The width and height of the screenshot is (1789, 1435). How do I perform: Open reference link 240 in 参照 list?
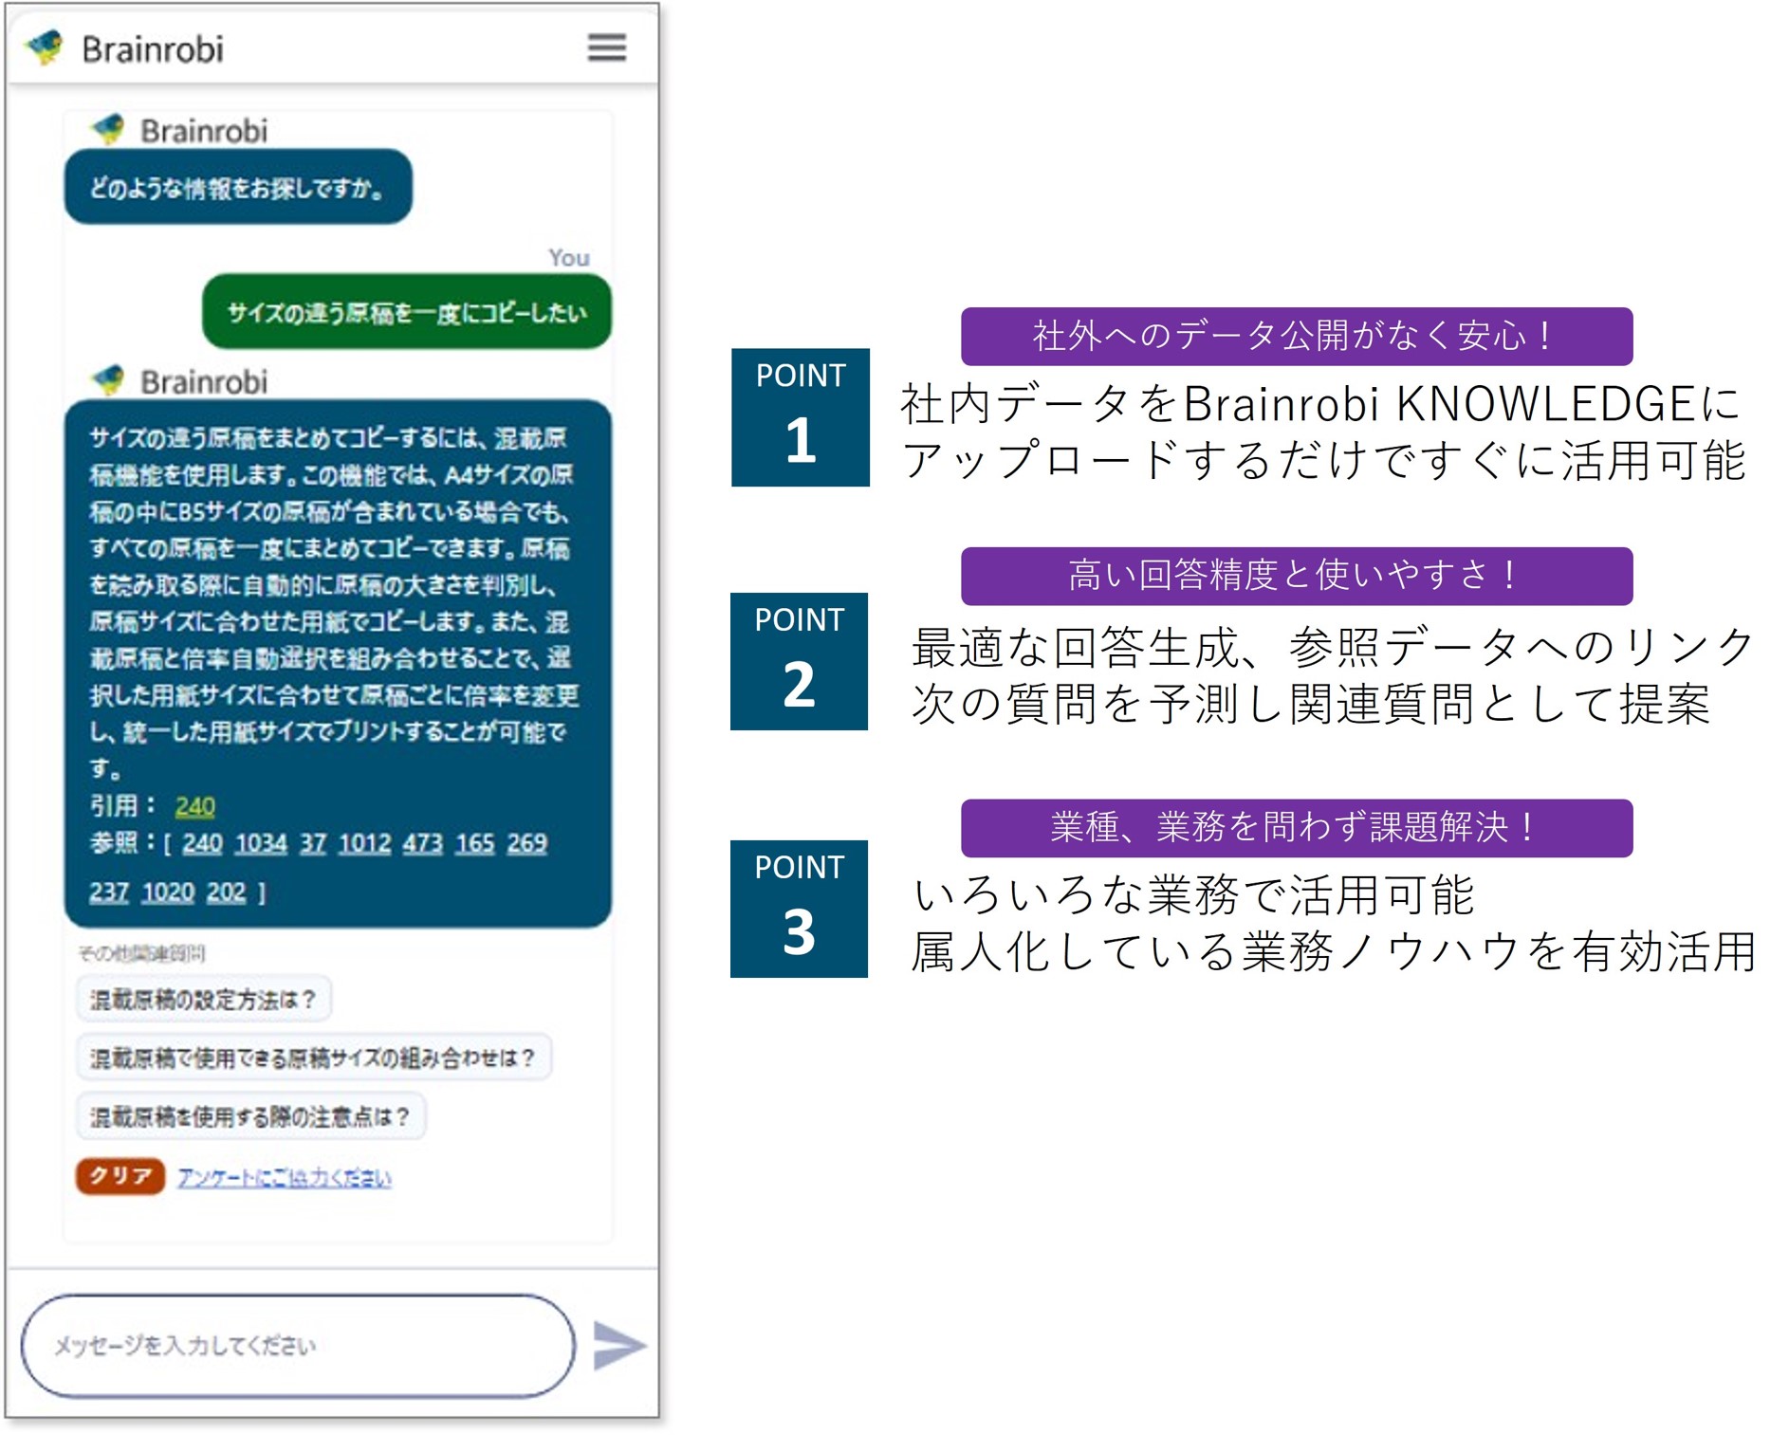coord(202,842)
